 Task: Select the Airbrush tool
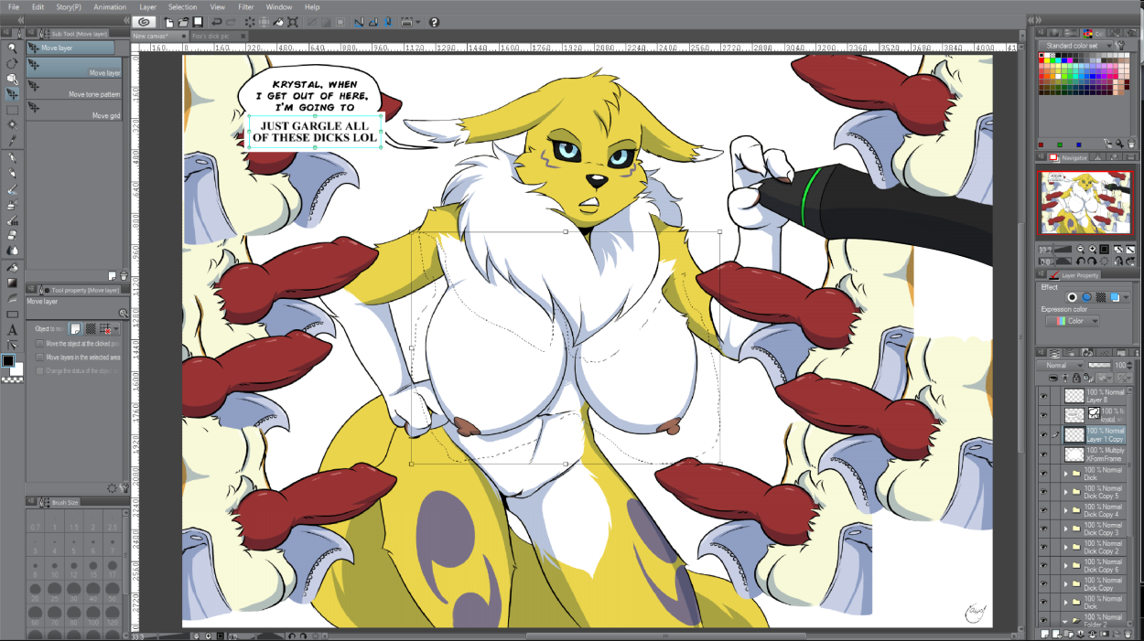point(12,205)
